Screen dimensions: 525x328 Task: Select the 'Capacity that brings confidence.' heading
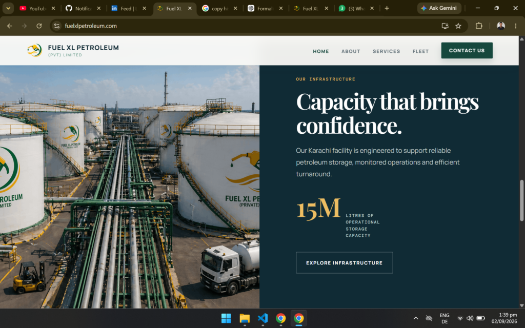click(388, 113)
